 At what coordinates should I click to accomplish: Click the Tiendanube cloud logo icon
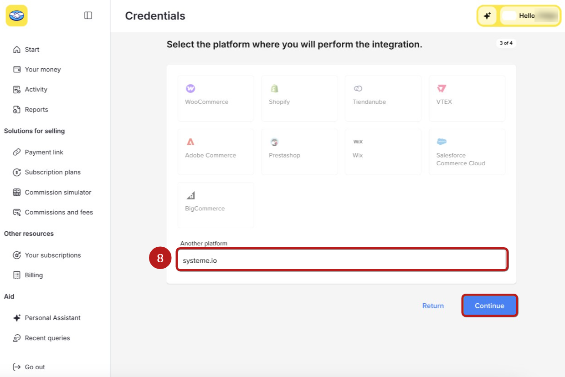358,89
